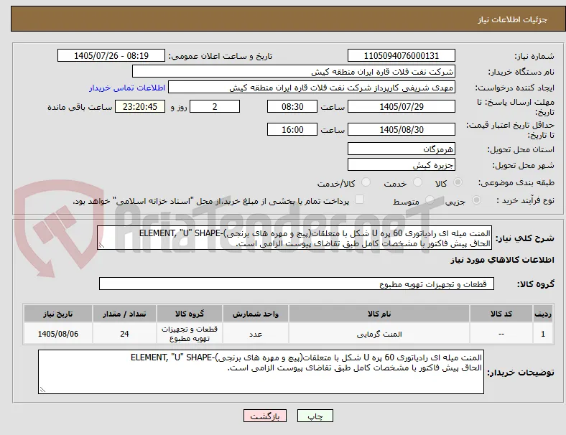
Task: Select the کالا/خدمت radio button
Action: point(366,182)
